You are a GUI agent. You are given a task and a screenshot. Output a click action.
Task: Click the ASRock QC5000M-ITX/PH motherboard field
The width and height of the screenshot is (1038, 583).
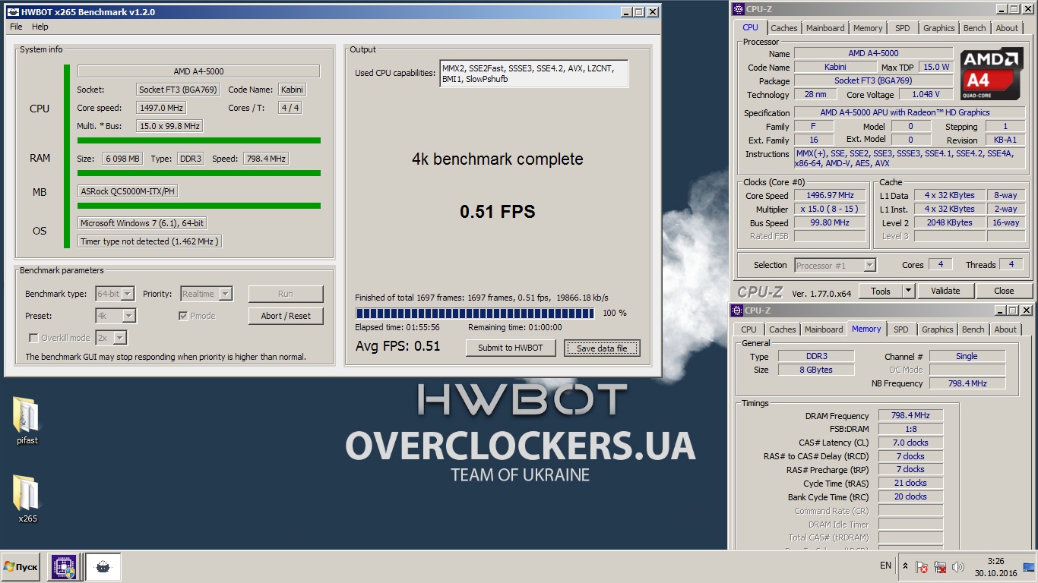pyautogui.click(x=128, y=191)
